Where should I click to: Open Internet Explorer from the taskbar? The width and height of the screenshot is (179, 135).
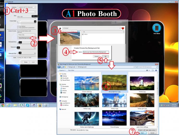click(x=9, y=105)
